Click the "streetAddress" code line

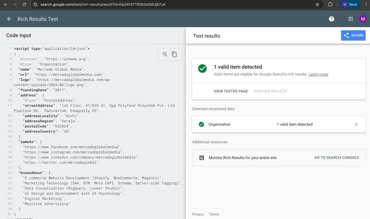pyautogui.click(x=96, y=108)
